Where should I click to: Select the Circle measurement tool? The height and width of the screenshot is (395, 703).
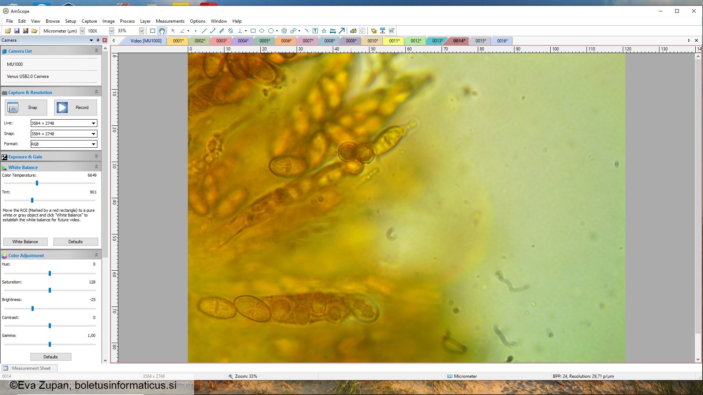[x=271, y=31]
